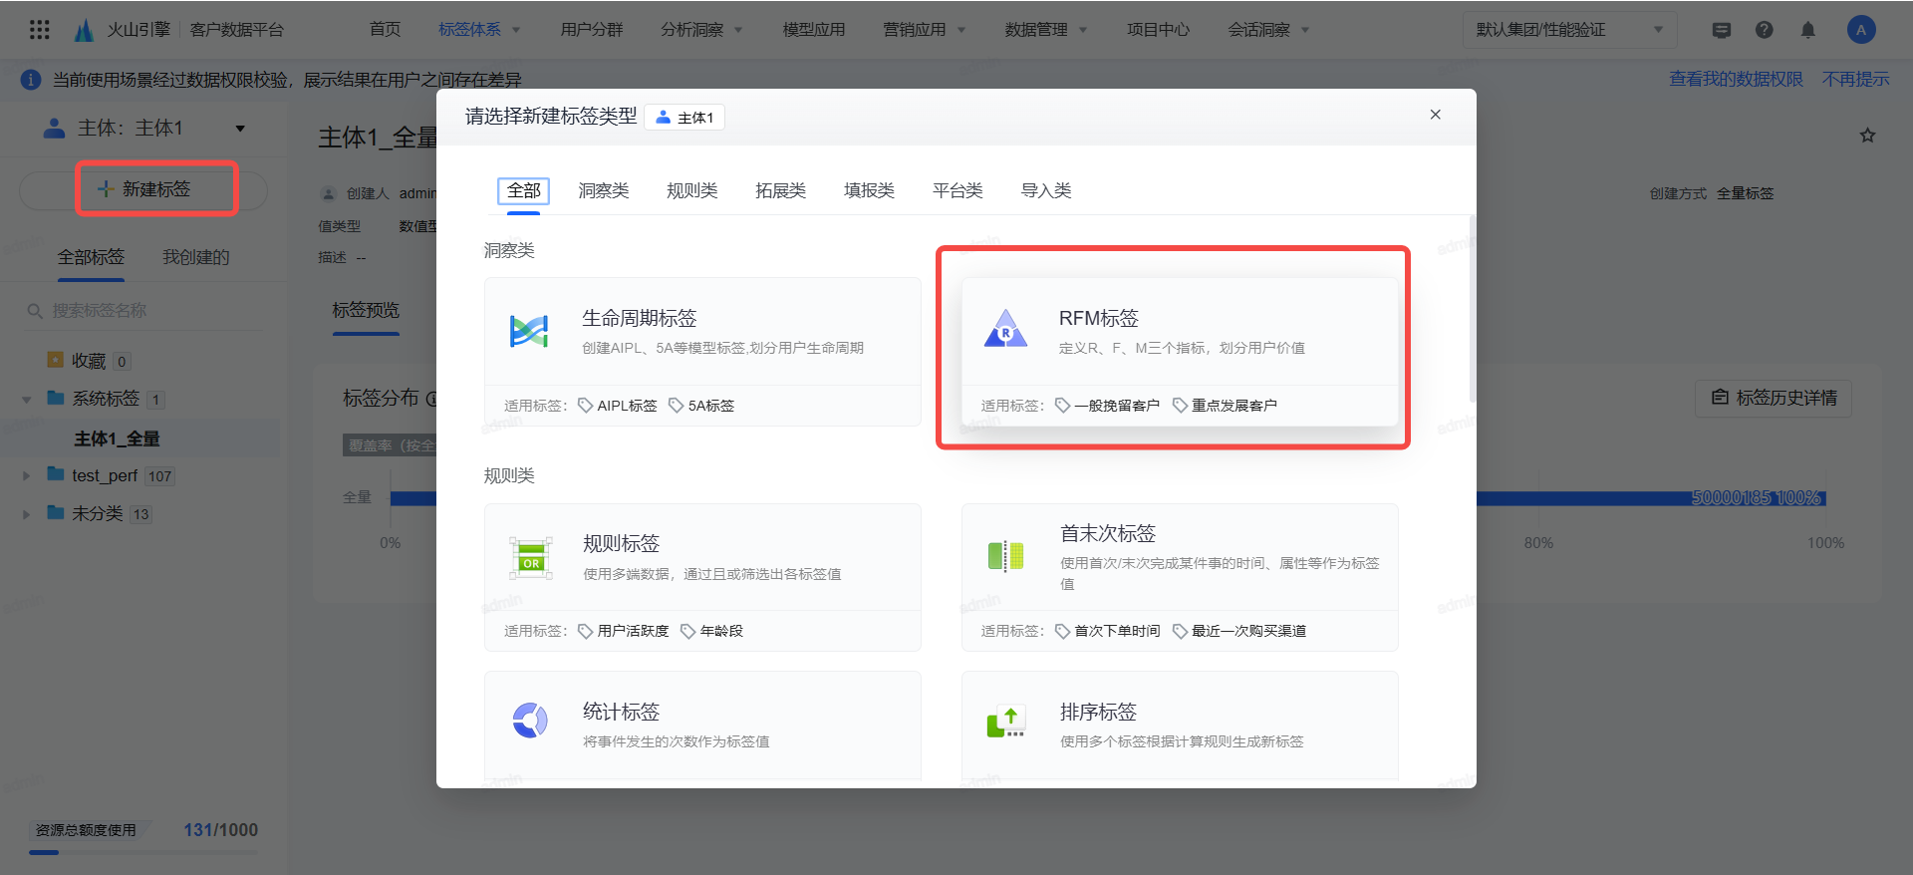Click the statistics tag icon

click(530, 720)
